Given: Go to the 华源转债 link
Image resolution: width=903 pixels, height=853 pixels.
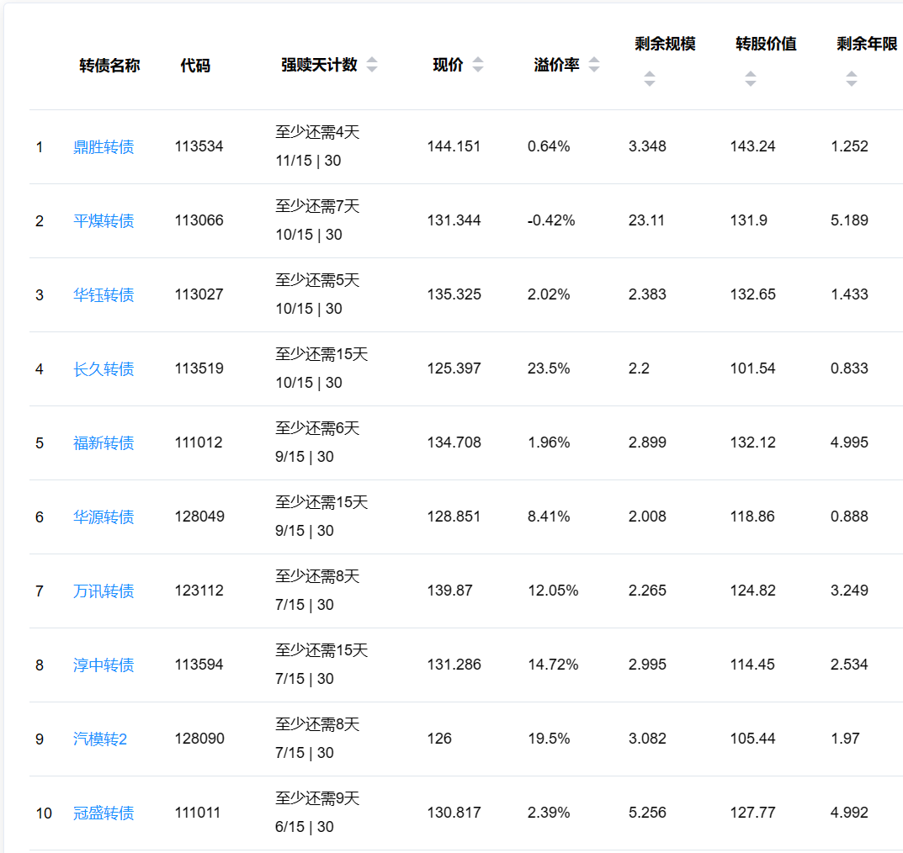Looking at the screenshot, I should click(x=104, y=517).
